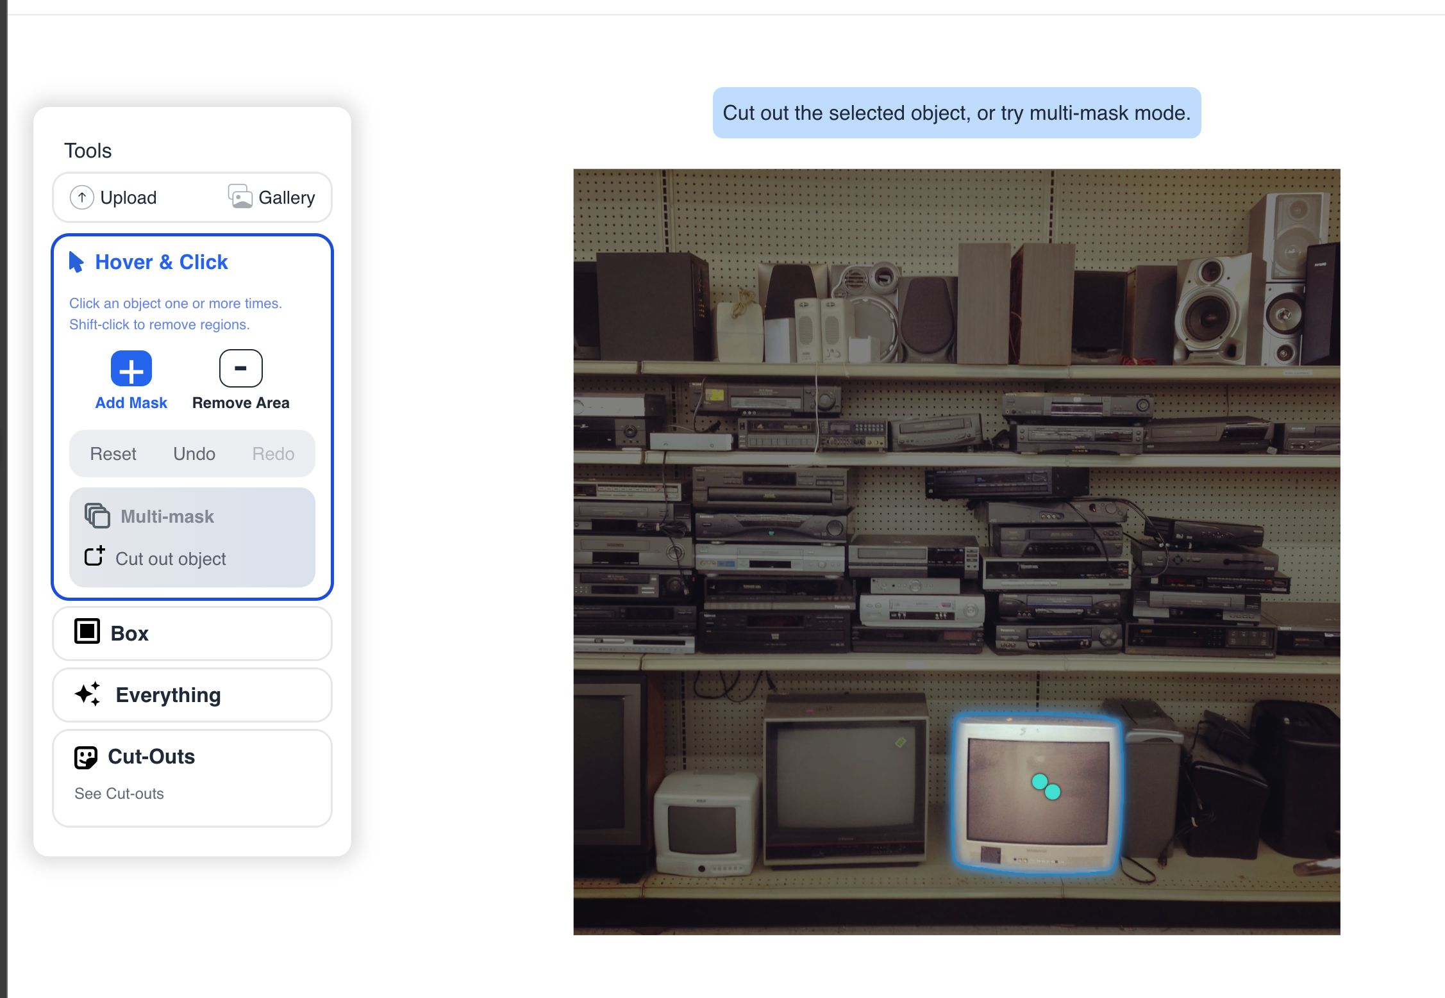This screenshot has height=998, width=1445.
Task: Click 'Click an object one or more times.' text
Action: pos(176,304)
